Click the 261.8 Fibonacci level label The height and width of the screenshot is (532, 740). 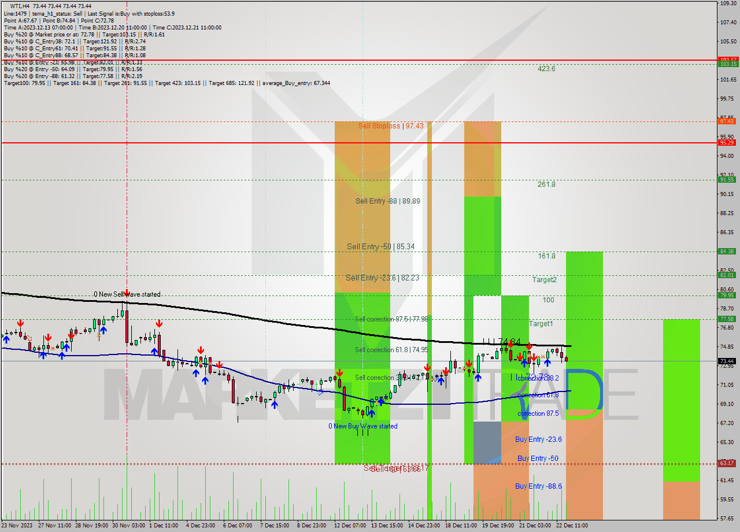pos(546,184)
